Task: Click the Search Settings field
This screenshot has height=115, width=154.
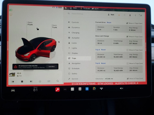Action: pos(77,14)
